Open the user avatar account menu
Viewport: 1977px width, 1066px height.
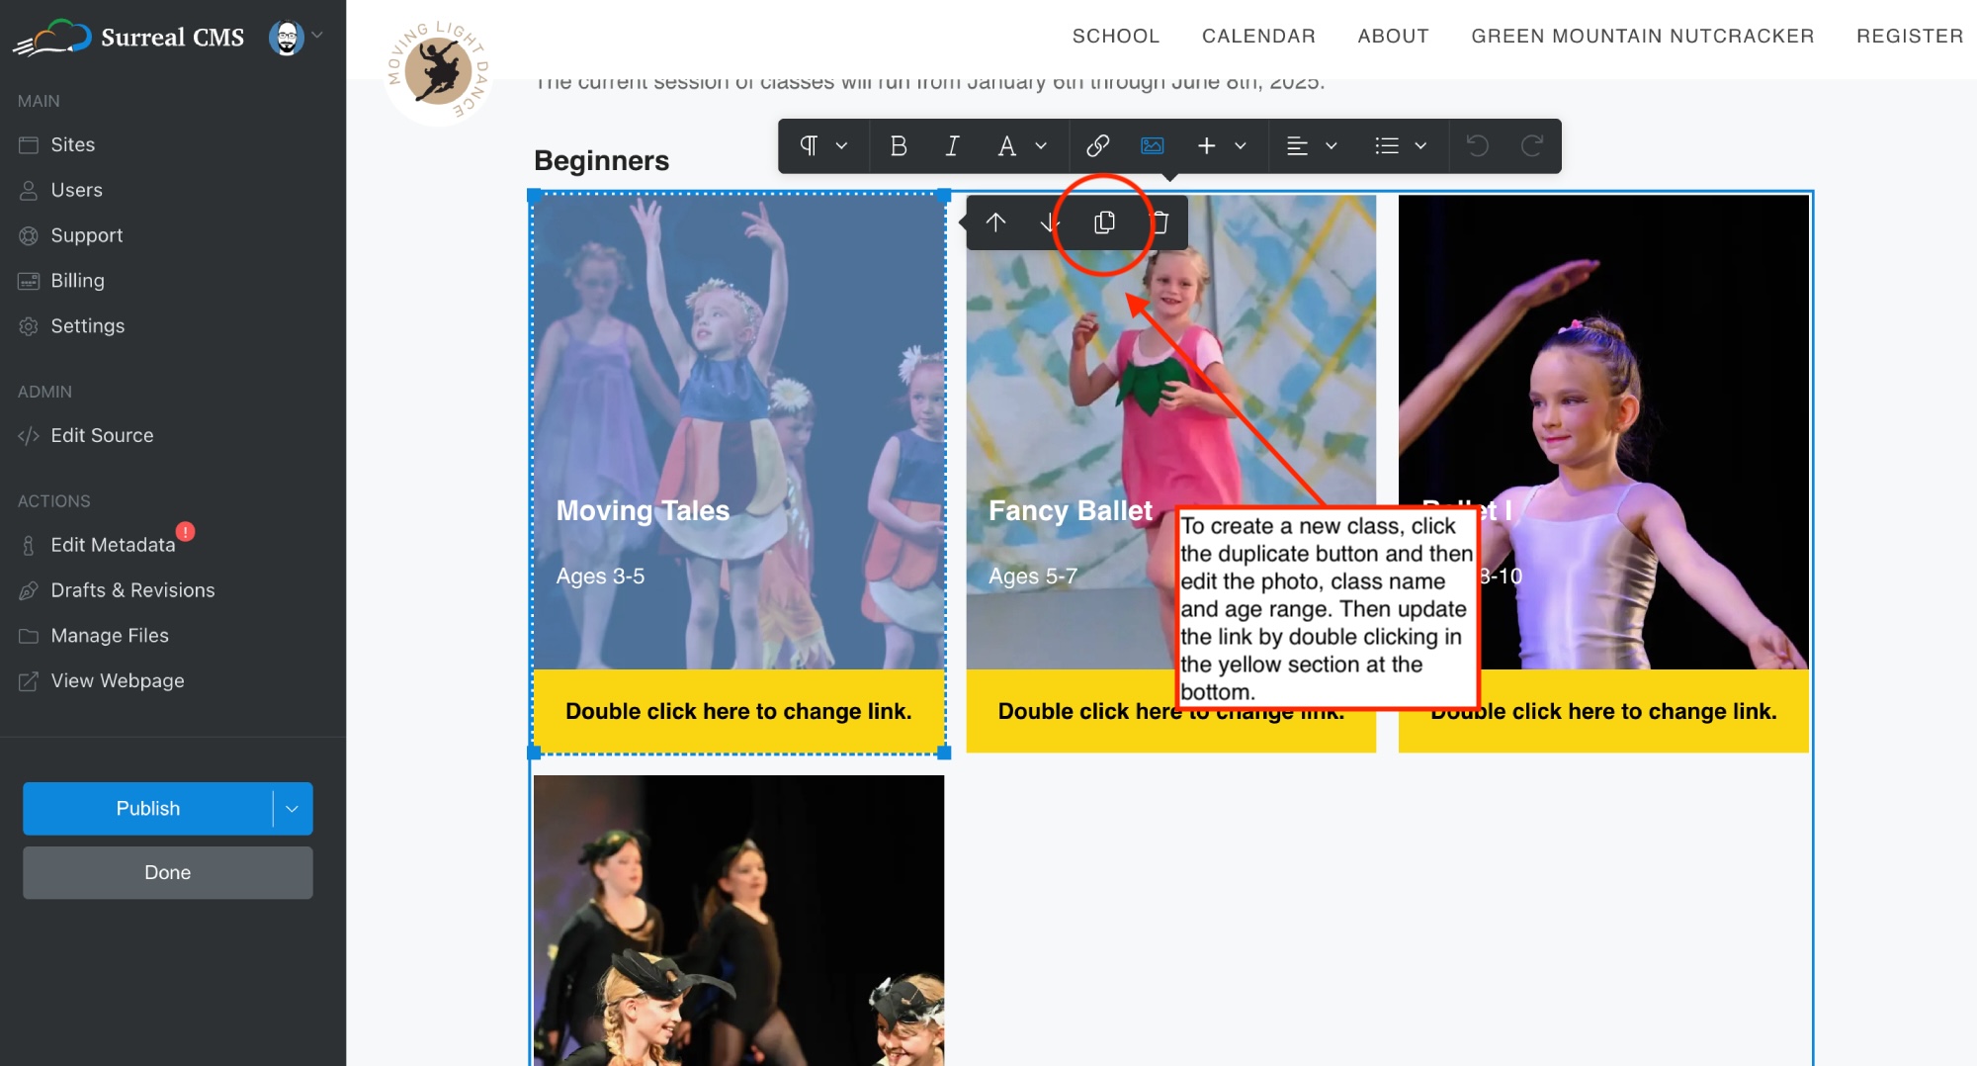click(x=296, y=38)
